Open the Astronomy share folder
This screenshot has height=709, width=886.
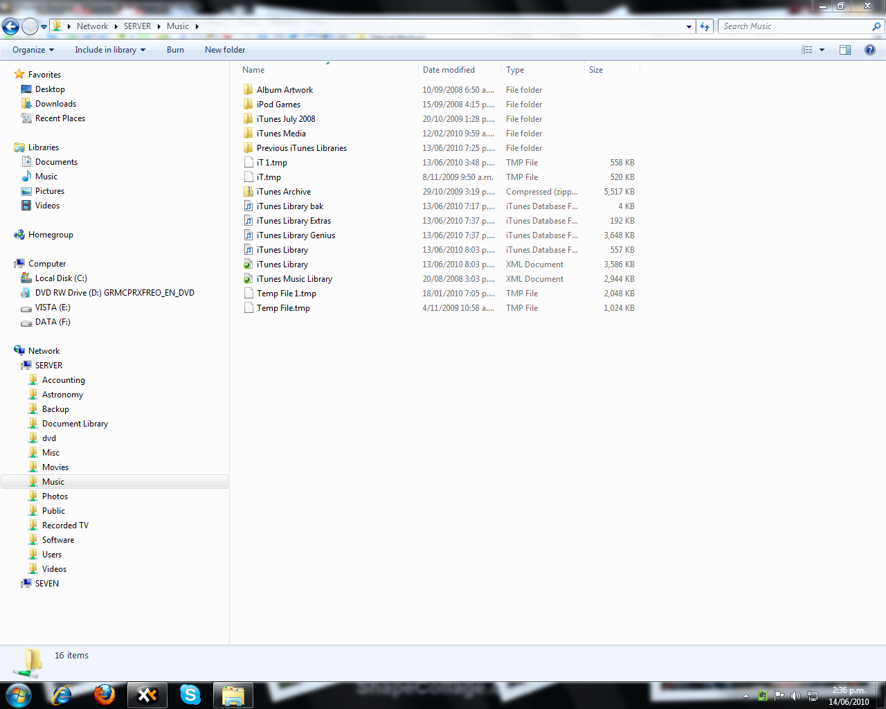62,395
